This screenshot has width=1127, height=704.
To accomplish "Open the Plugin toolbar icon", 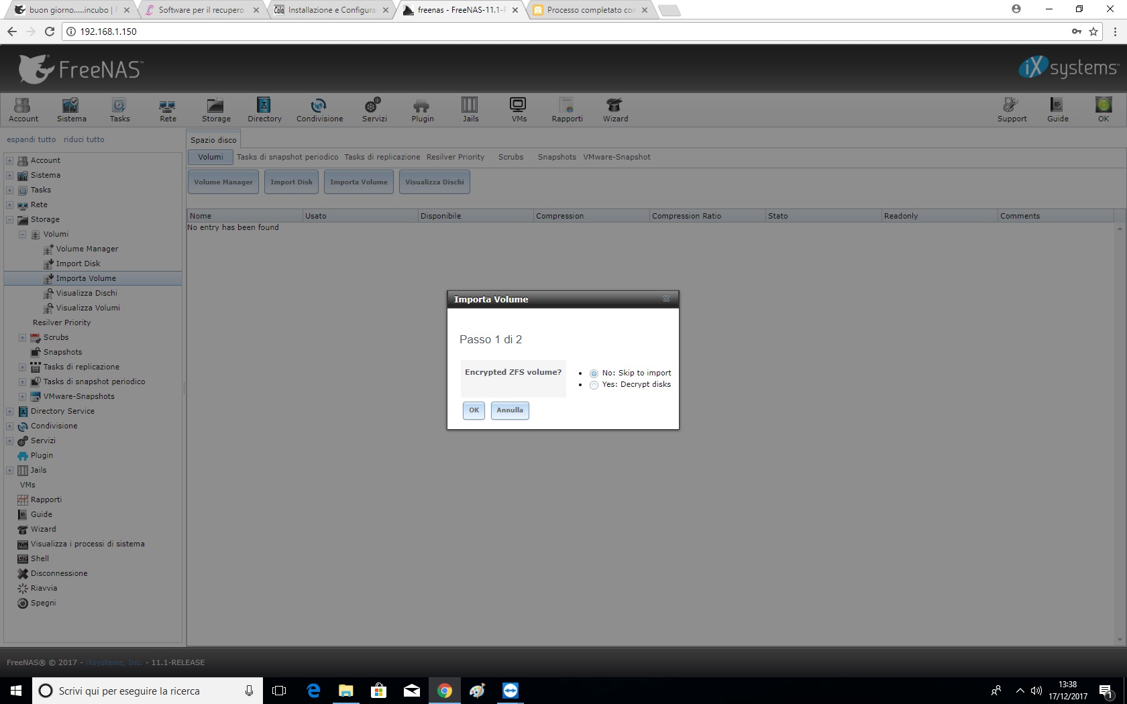I will (x=422, y=109).
